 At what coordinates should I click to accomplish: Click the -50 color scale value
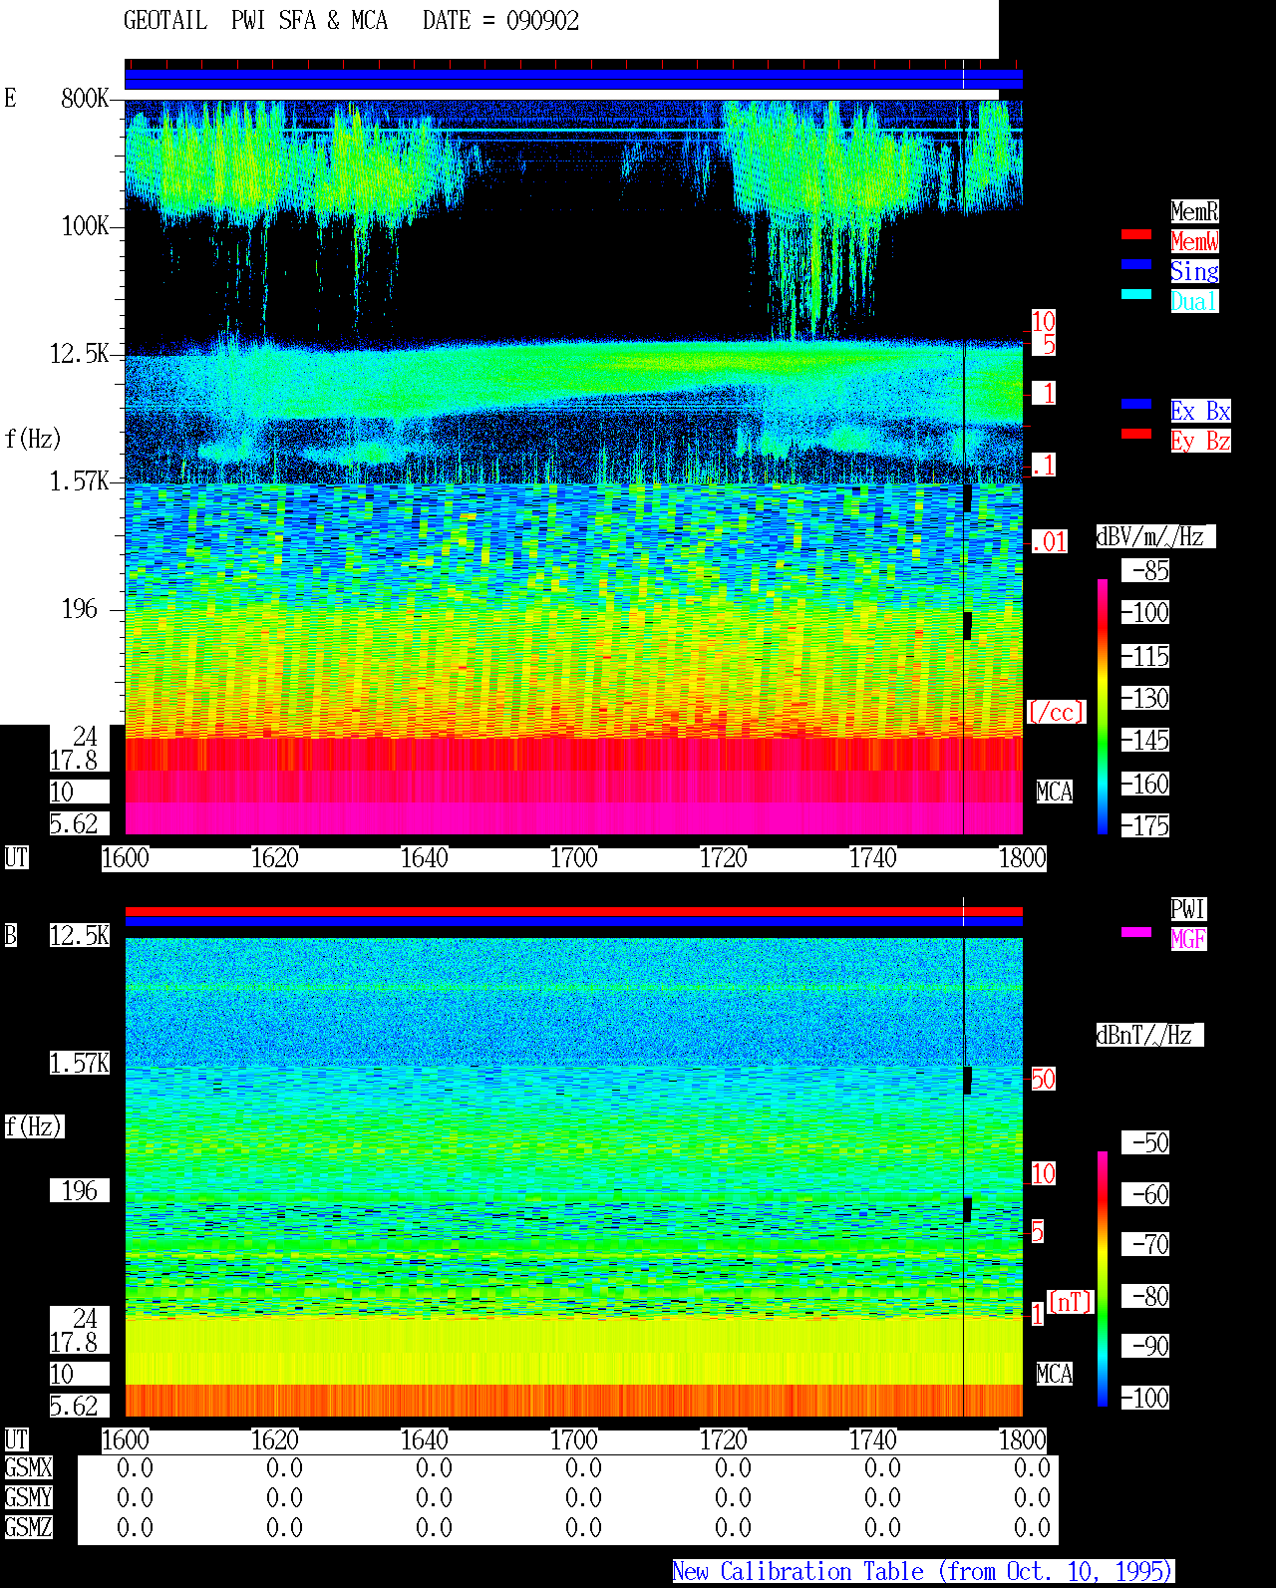1145,1142
